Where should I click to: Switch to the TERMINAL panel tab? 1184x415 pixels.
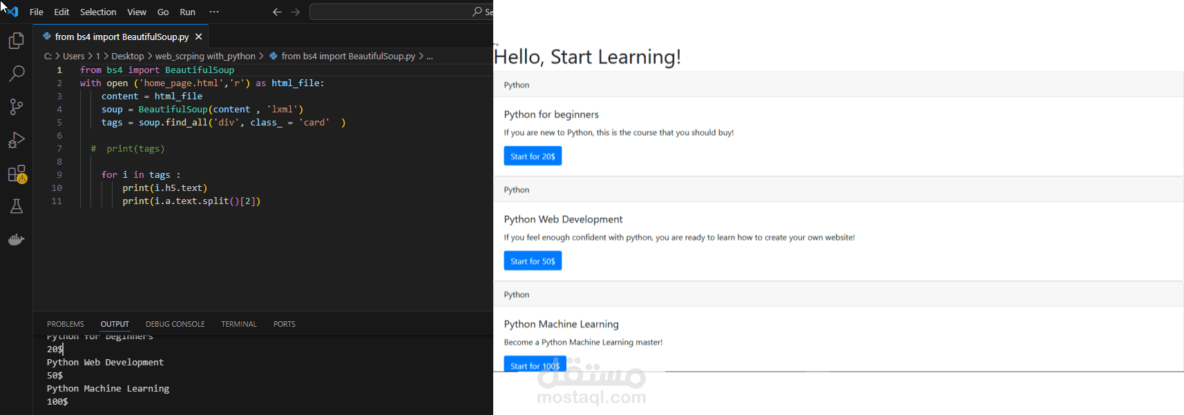click(x=239, y=324)
